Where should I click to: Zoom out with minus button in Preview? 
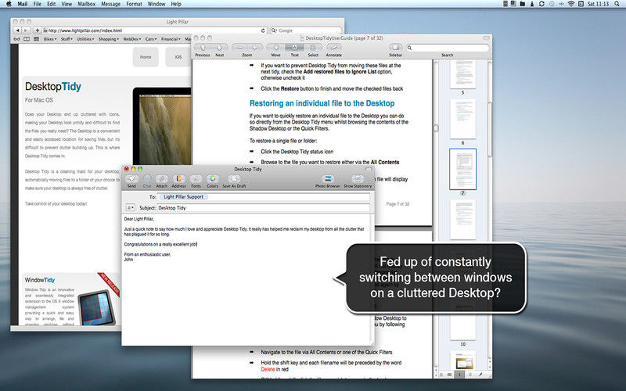(239, 48)
